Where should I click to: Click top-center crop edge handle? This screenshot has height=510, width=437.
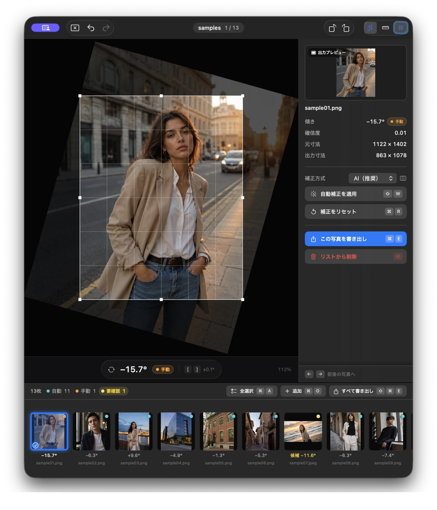[161, 96]
